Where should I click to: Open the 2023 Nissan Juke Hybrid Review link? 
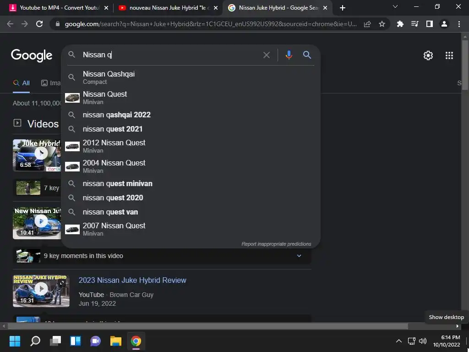(132, 280)
